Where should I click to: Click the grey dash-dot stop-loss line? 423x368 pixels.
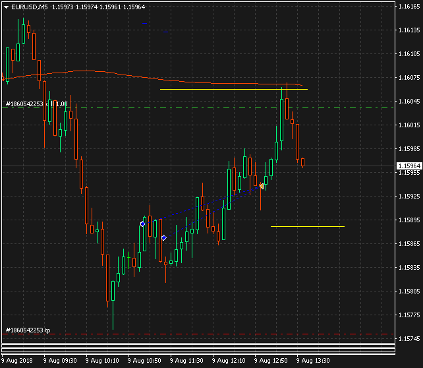[x=198, y=107]
